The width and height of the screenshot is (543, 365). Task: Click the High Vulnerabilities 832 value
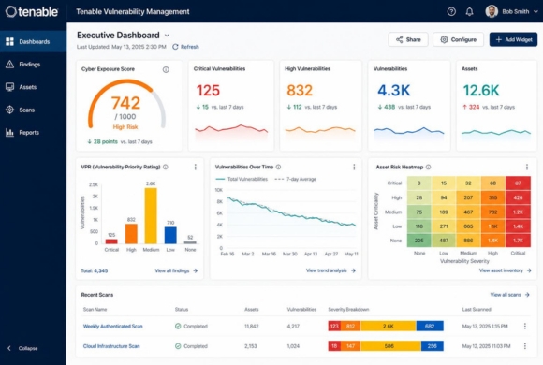(x=300, y=91)
